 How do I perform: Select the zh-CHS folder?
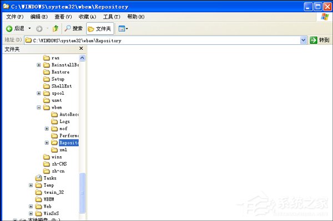coord(55,164)
